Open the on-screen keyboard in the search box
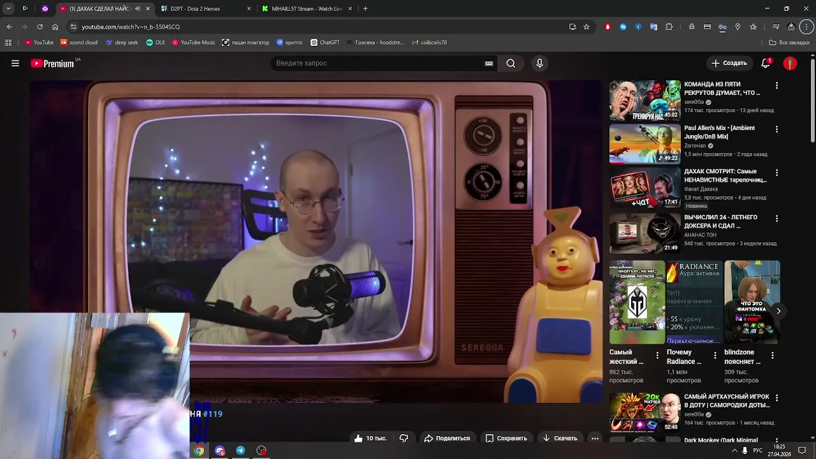816x459 pixels. pos(489,63)
